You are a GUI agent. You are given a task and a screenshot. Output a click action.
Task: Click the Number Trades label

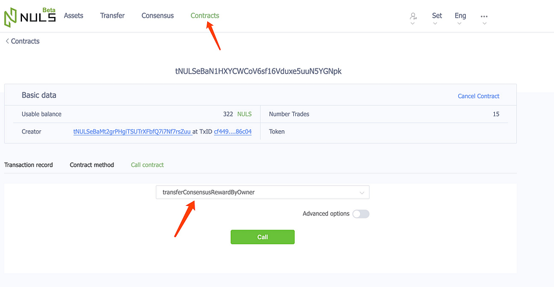point(289,114)
